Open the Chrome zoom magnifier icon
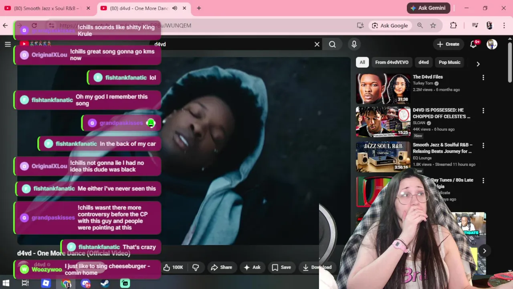The height and width of the screenshot is (289, 513). pyautogui.click(x=420, y=25)
